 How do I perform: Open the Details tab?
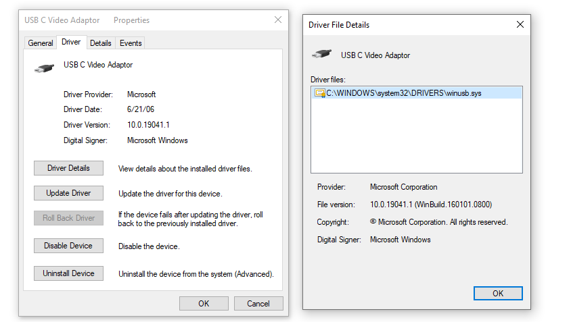(100, 43)
